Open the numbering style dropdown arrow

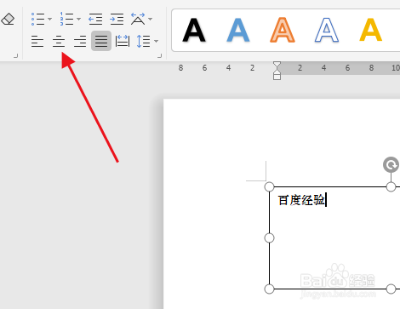click(x=78, y=20)
